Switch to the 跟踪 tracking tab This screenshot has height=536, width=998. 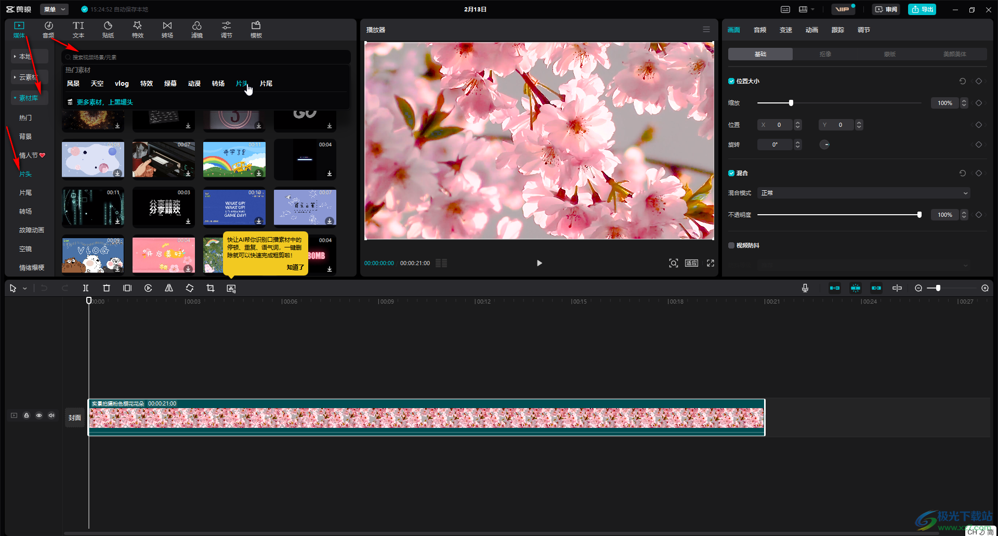838,30
